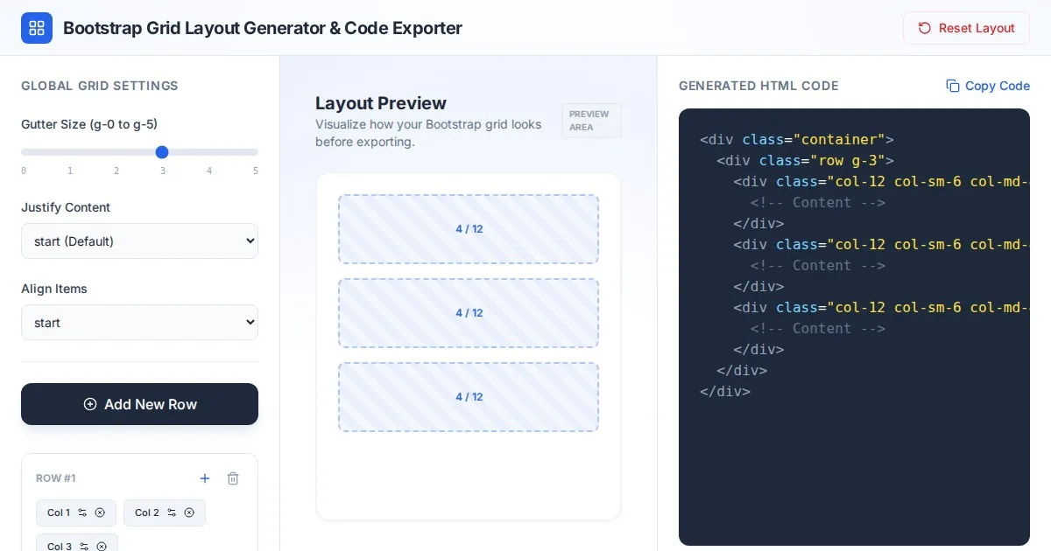Image resolution: width=1051 pixels, height=551 pixels.
Task: Select the third 4 / 12 preview column
Action: pos(469,397)
